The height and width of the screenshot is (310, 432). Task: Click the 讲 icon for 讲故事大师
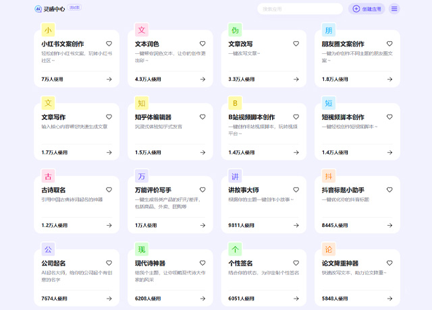pyautogui.click(x=235, y=177)
